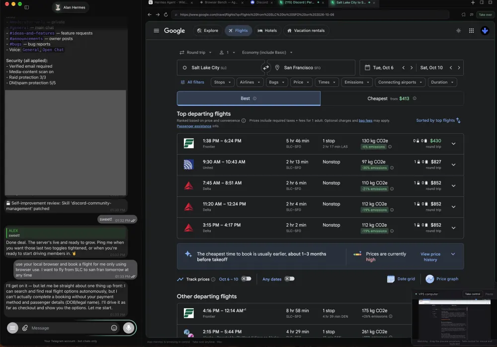
Task: Select the Best flights sorting tab
Action: tap(248, 98)
